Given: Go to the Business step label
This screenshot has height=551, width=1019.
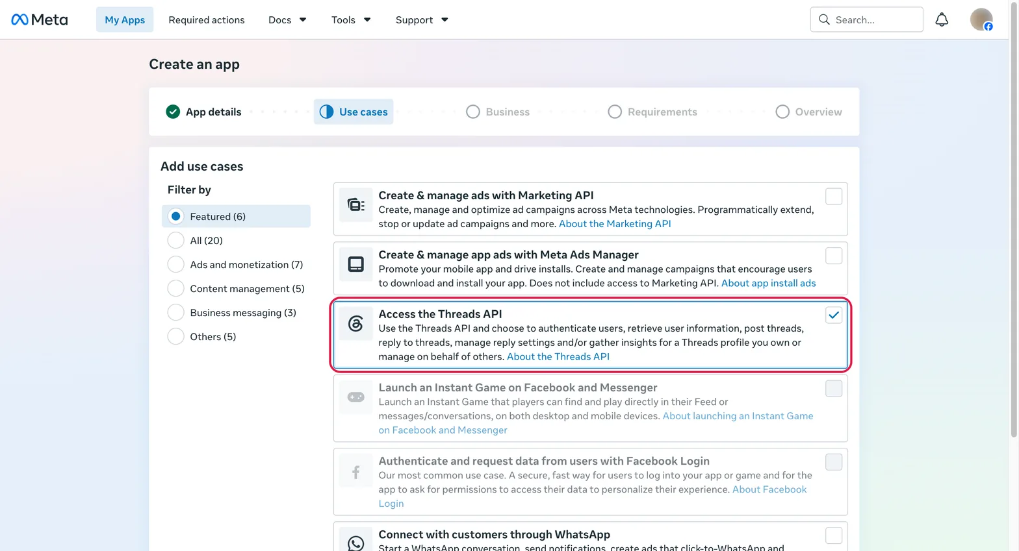Looking at the screenshot, I should coord(508,112).
